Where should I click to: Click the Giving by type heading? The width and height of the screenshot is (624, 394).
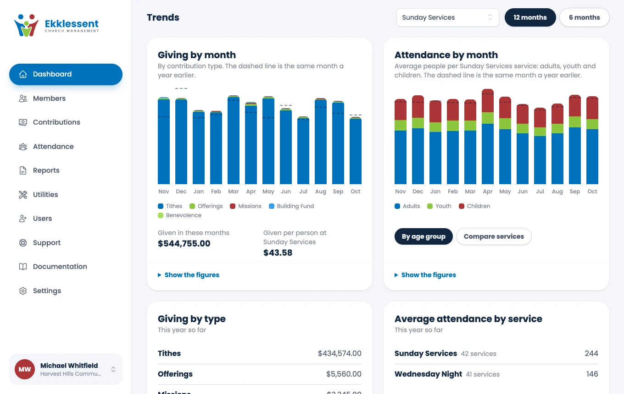(x=192, y=319)
